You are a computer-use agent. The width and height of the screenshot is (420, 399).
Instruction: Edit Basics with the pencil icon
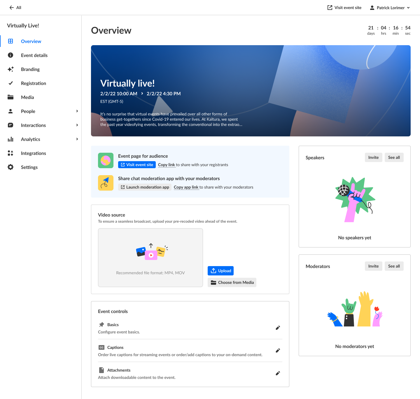pyautogui.click(x=278, y=328)
